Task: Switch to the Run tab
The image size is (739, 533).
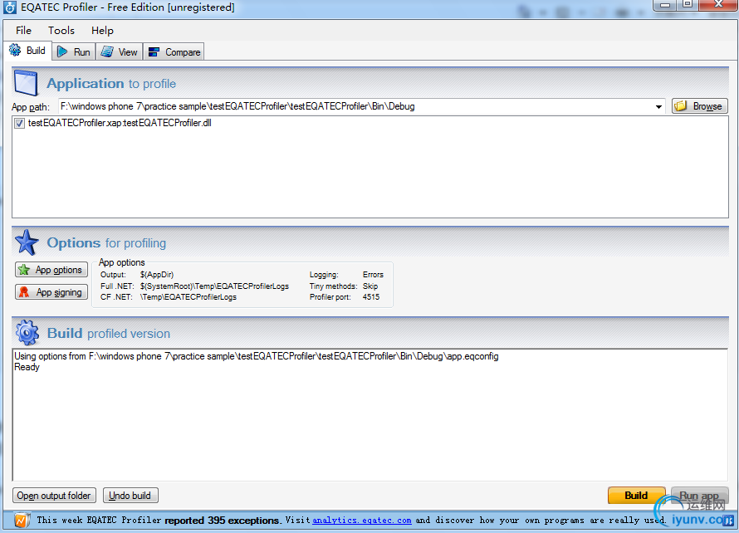Action: pos(74,51)
